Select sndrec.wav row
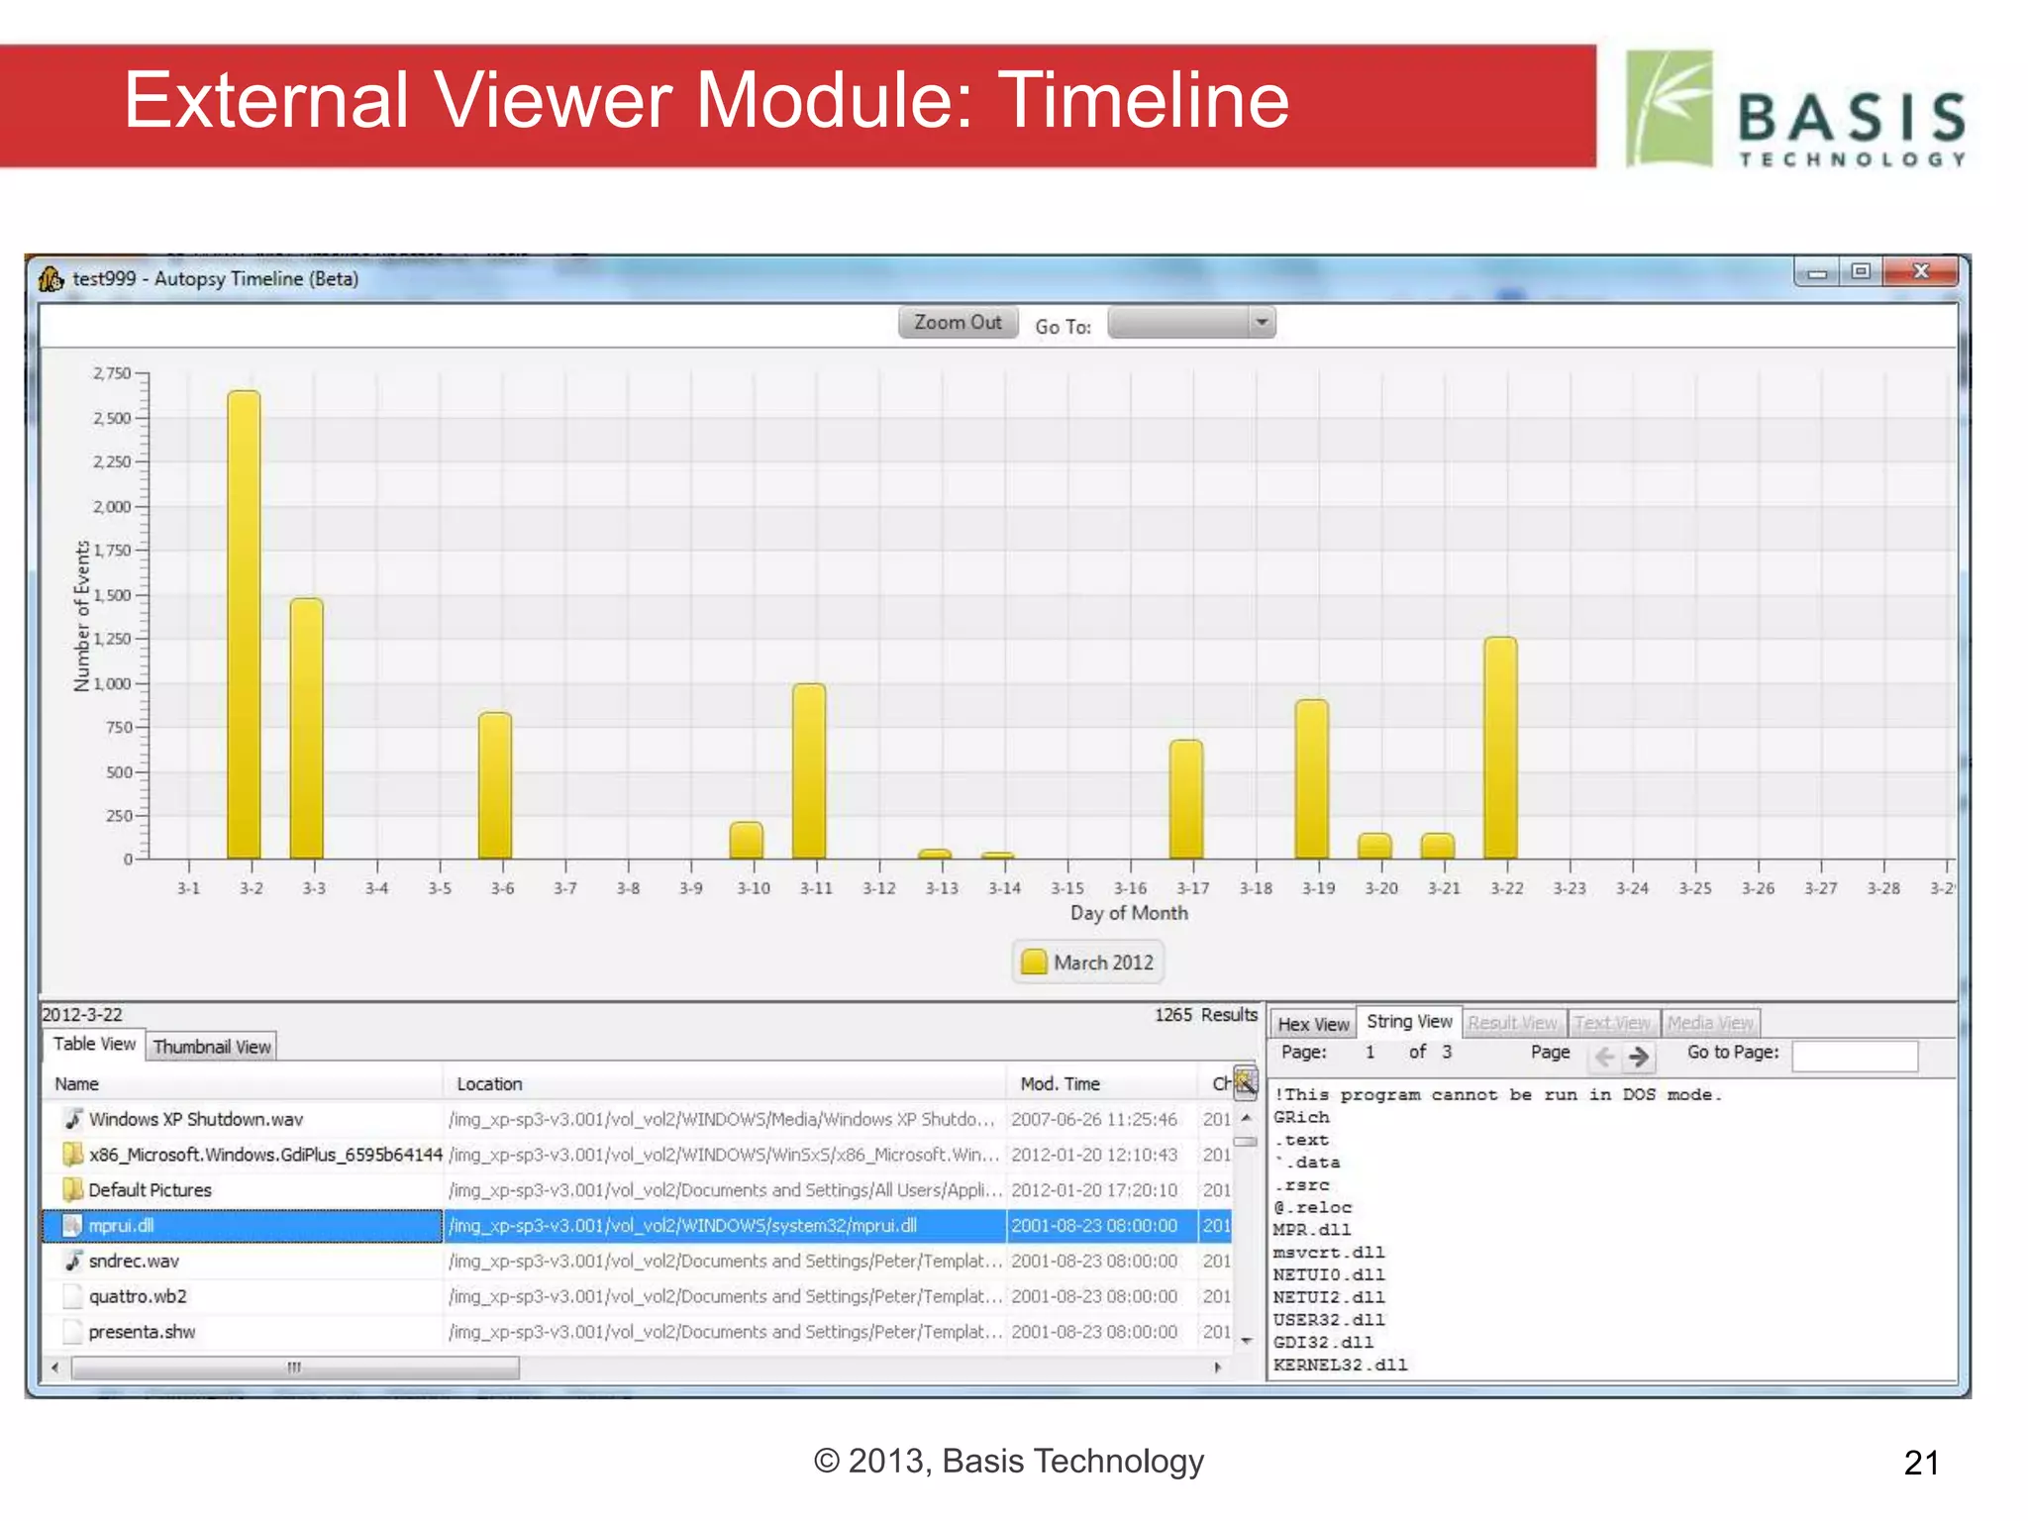 click(639, 1262)
